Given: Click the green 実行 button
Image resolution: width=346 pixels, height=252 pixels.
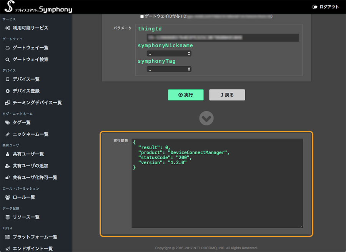Looking at the screenshot, I should click(x=186, y=95).
